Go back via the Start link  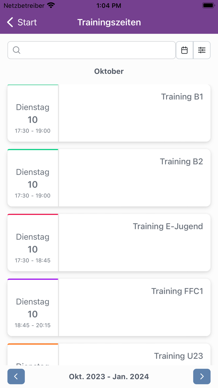(27, 22)
